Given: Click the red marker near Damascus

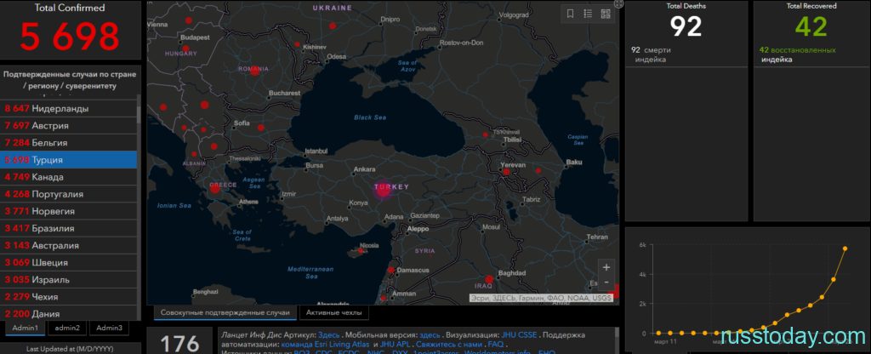Looking at the screenshot, I should point(391,270).
